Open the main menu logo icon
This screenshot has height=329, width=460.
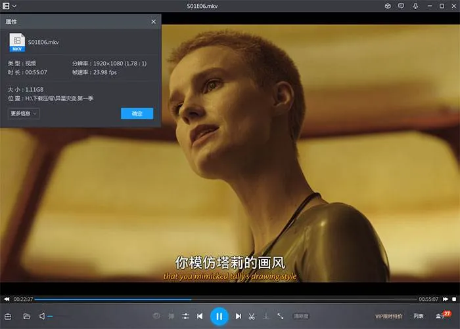(6, 6)
